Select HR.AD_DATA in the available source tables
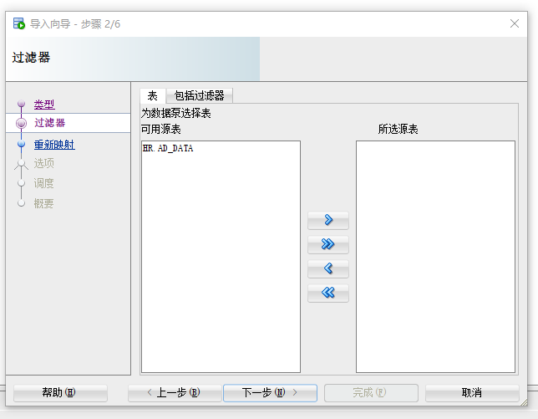 [x=168, y=148]
